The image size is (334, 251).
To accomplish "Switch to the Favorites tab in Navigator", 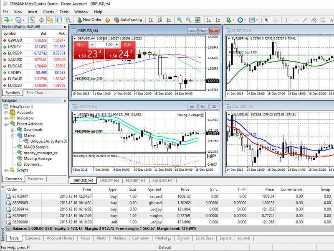I will (35, 179).
